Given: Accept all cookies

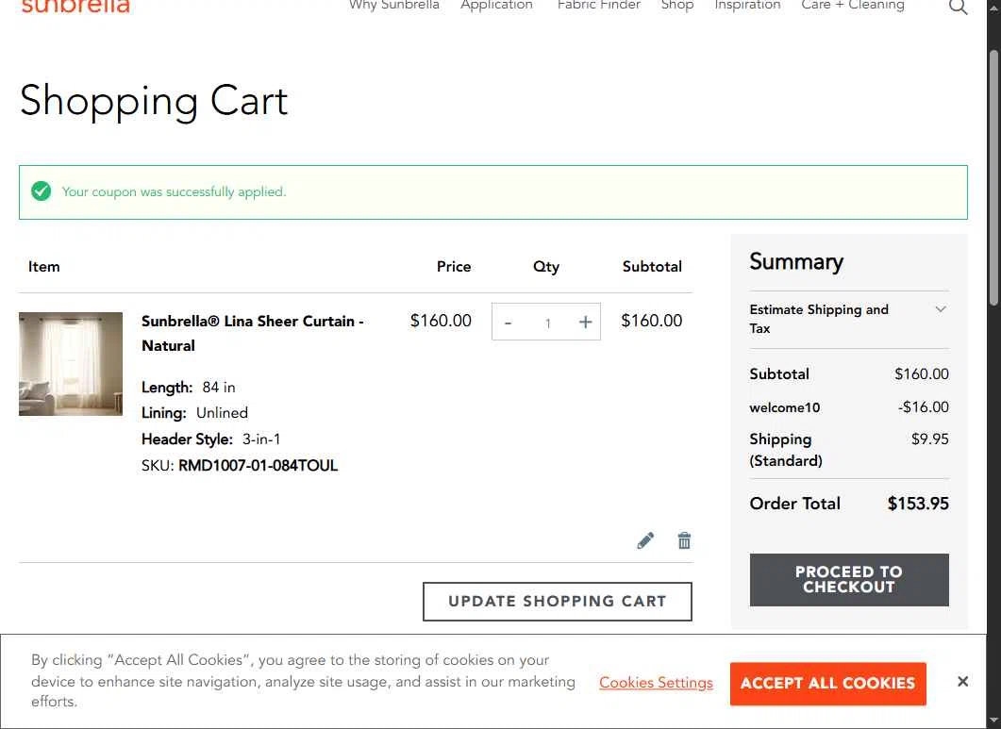Looking at the screenshot, I should click(828, 683).
